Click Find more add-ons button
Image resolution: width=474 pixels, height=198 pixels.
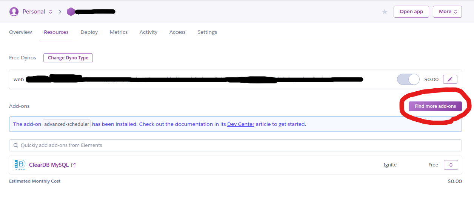pyautogui.click(x=435, y=106)
